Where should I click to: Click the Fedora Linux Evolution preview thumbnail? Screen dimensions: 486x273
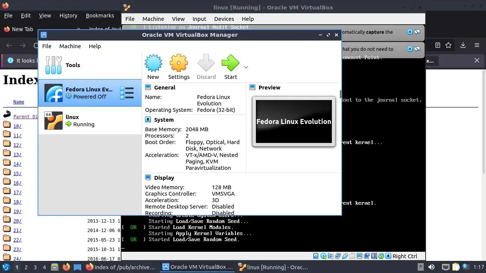[x=294, y=121]
